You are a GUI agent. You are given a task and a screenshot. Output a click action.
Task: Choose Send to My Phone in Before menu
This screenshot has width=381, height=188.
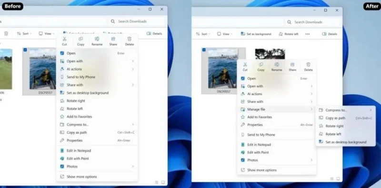point(97,77)
